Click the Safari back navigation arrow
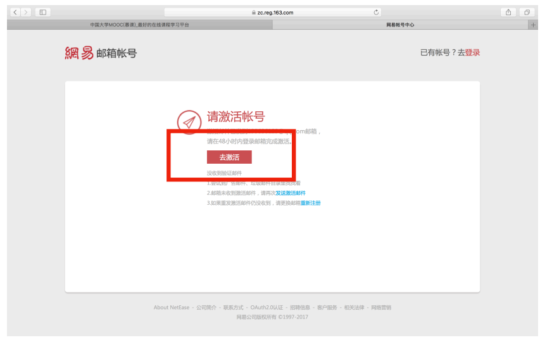 (16, 12)
